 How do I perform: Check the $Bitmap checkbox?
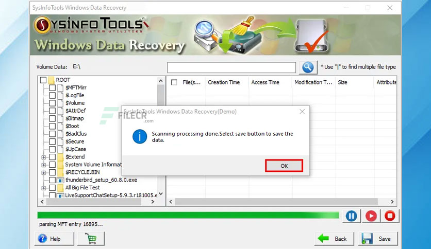click(x=52, y=118)
